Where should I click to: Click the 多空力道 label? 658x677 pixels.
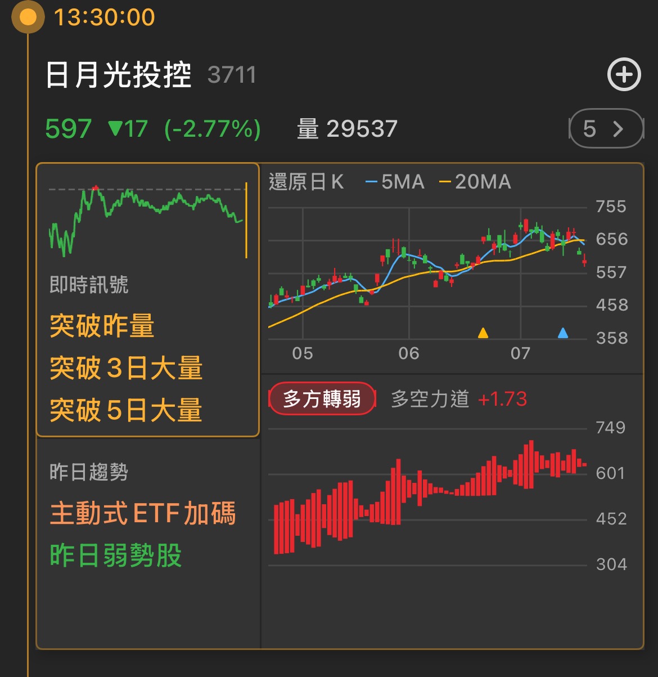pos(430,399)
